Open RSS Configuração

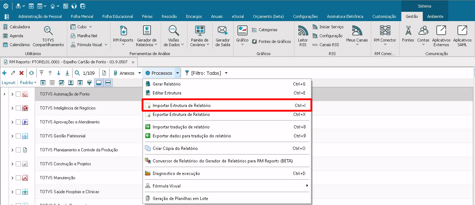click(x=327, y=36)
